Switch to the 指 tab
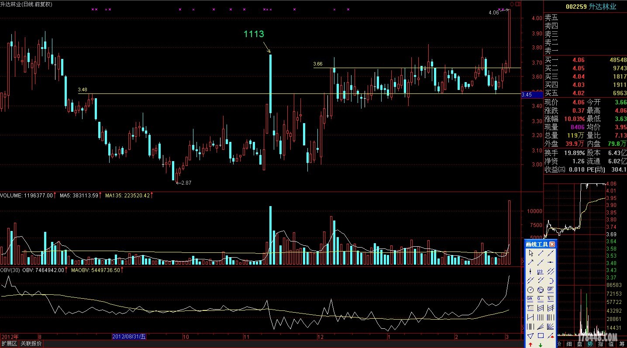The width and height of the screenshot is (627, 348). pyautogui.click(x=601, y=344)
